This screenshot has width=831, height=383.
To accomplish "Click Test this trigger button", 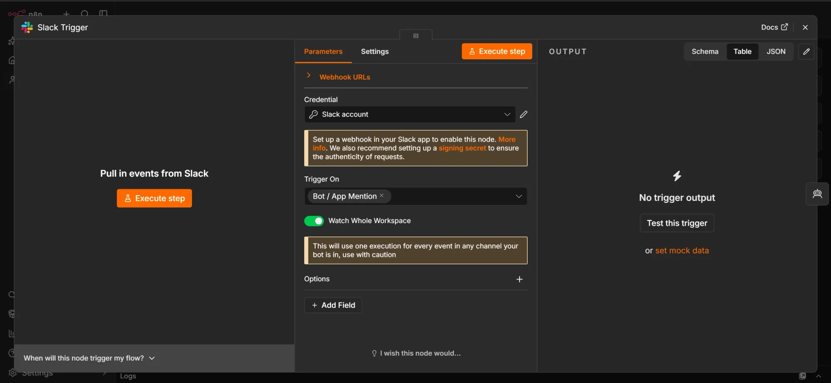I will 677,223.
